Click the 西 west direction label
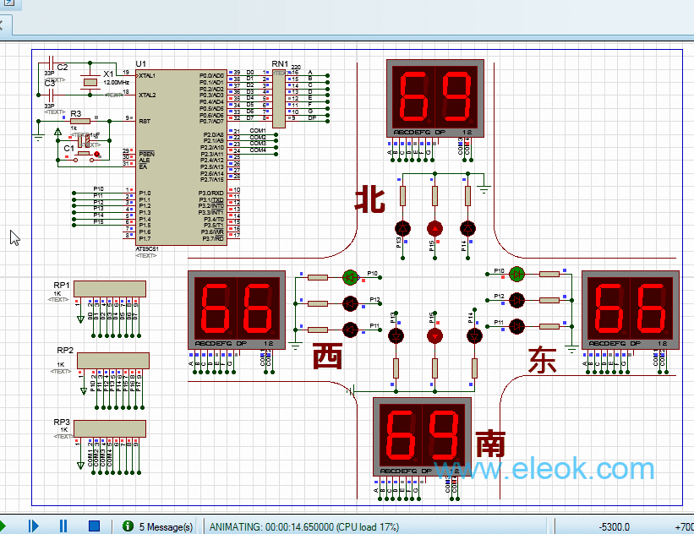This screenshot has height=534, width=694. pyautogui.click(x=327, y=357)
